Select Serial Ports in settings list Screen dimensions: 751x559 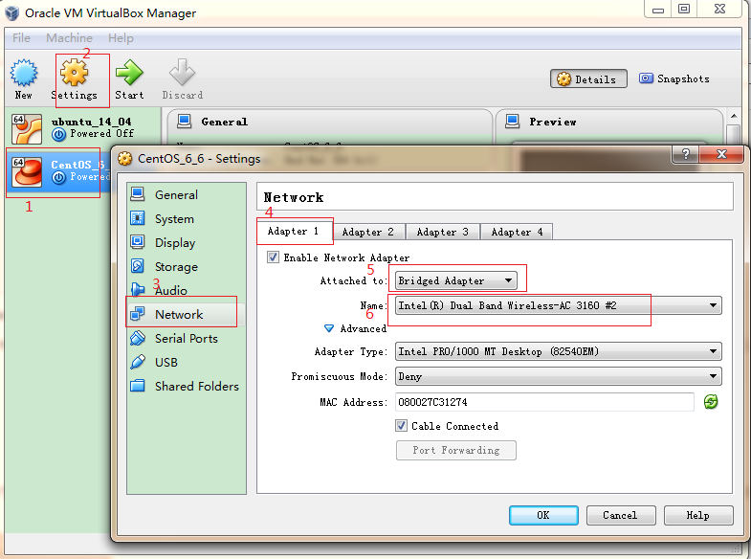pos(187,338)
